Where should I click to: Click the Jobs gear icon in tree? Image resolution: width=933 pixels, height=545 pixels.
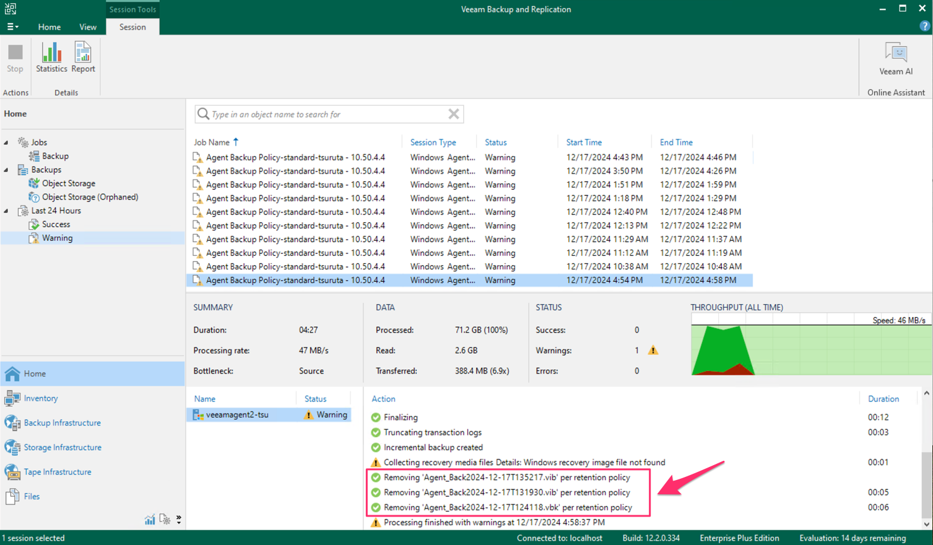coord(23,142)
